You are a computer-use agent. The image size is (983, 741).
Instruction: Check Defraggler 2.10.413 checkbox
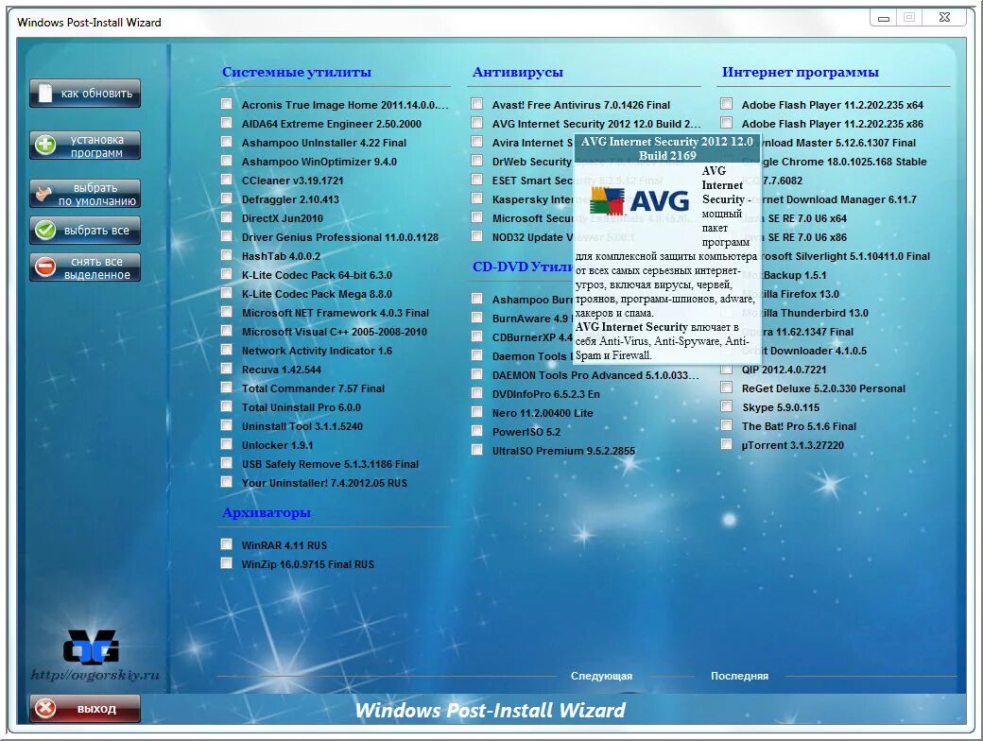coord(226,198)
